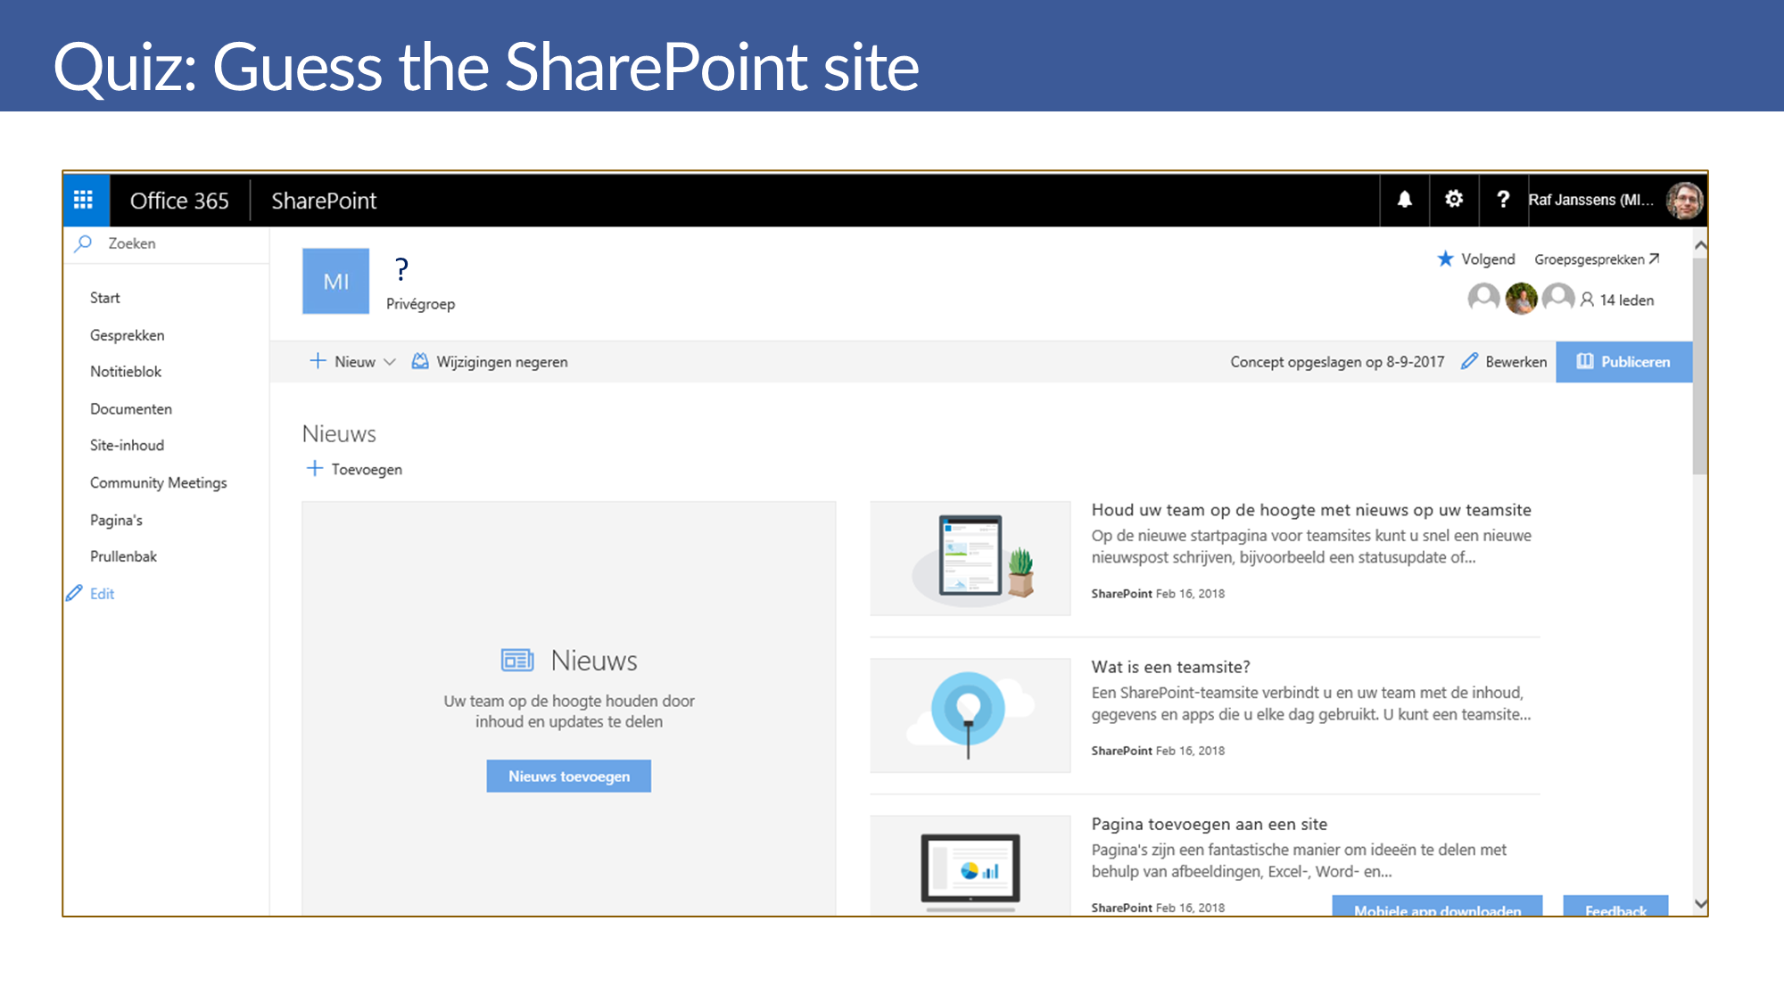Click the scrollbar up arrow

[x=1700, y=245]
